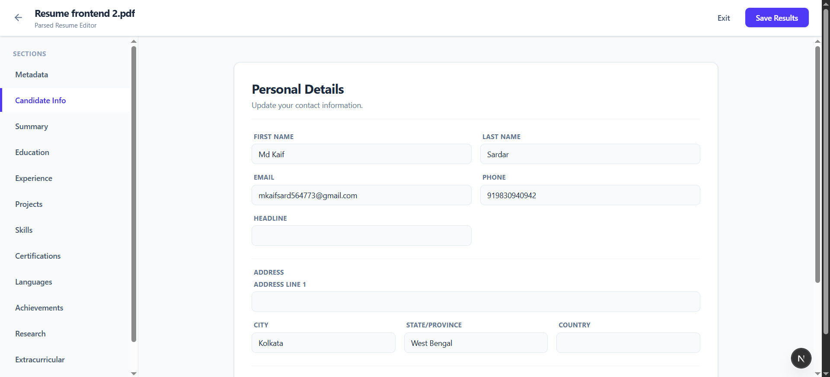Click the sidebar scrollbar down arrow
The height and width of the screenshot is (377, 830).
pyautogui.click(x=133, y=373)
